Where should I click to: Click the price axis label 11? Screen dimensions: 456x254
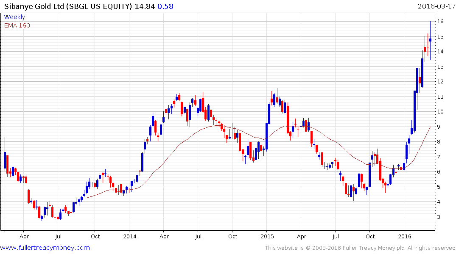pyautogui.click(x=440, y=97)
